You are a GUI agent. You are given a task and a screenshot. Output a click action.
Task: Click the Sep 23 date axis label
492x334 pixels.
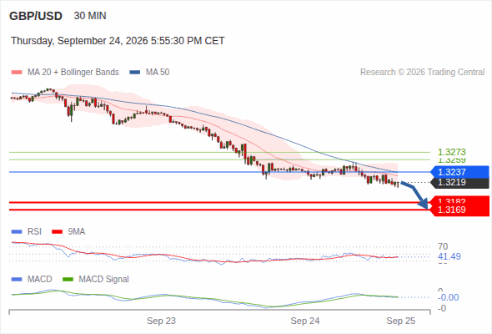(x=161, y=321)
